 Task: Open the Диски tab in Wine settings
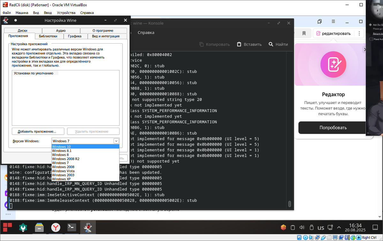22,31
